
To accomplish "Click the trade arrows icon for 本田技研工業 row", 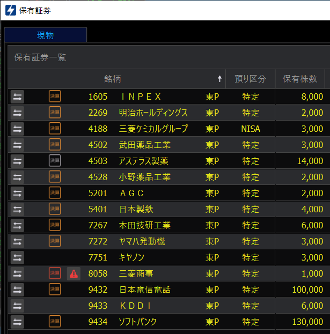I will 17,225.
